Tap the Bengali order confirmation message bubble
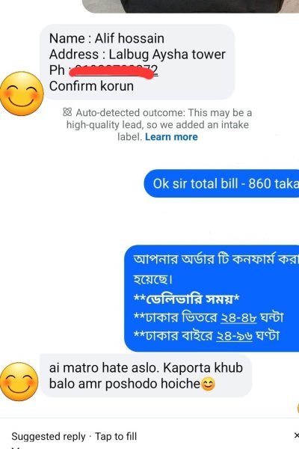 212,298
